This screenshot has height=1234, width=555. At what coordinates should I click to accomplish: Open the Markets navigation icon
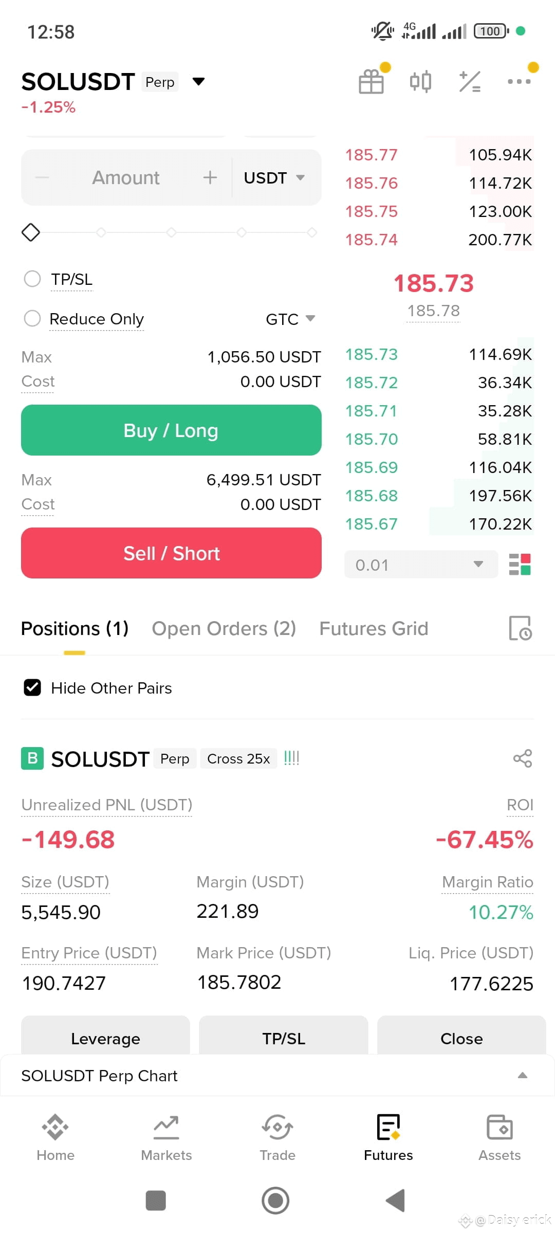(166, 1127)
